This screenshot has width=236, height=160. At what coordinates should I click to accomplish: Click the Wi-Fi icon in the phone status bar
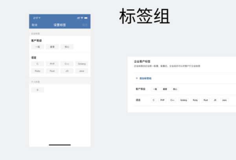pyautogui.click(x=82, y=18)
